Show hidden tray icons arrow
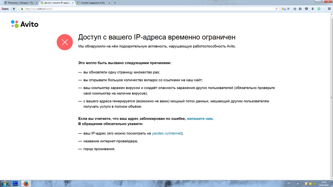Viewport: 333px width, 187px height. point(294,184)
